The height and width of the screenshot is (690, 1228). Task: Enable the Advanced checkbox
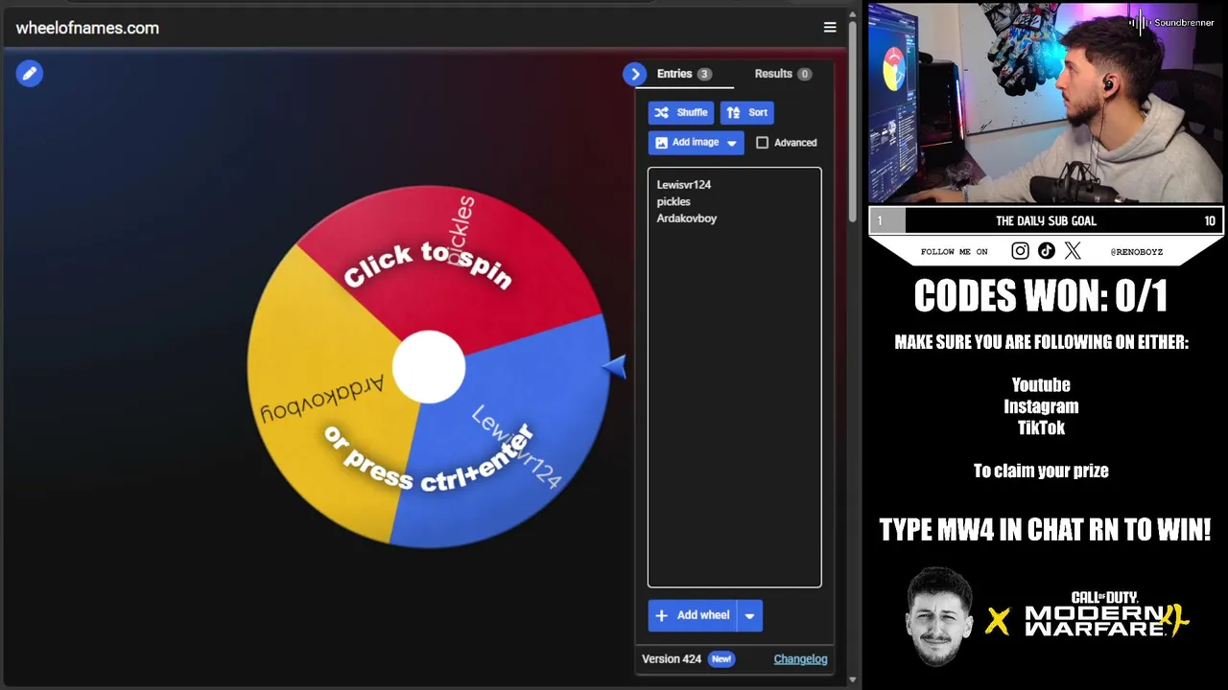[x=763, y=143]
